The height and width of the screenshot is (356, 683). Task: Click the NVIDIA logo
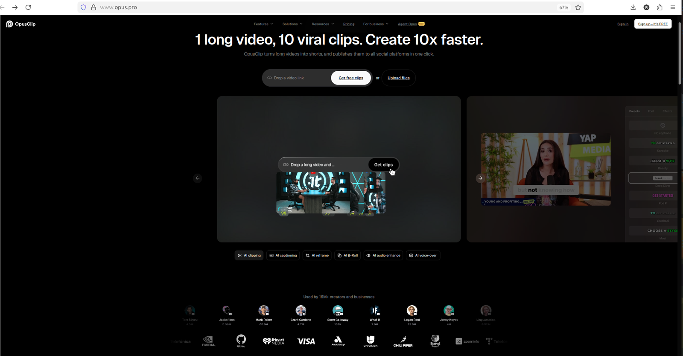[208, 341]
